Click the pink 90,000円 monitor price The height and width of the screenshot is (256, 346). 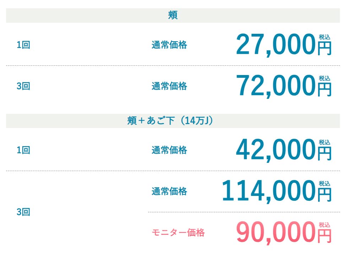point(283,233)
